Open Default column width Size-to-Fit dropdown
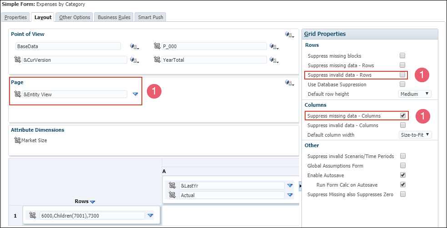Image resolution: width=447 pixels, height=228 pixels. click(x=415, y=135)
